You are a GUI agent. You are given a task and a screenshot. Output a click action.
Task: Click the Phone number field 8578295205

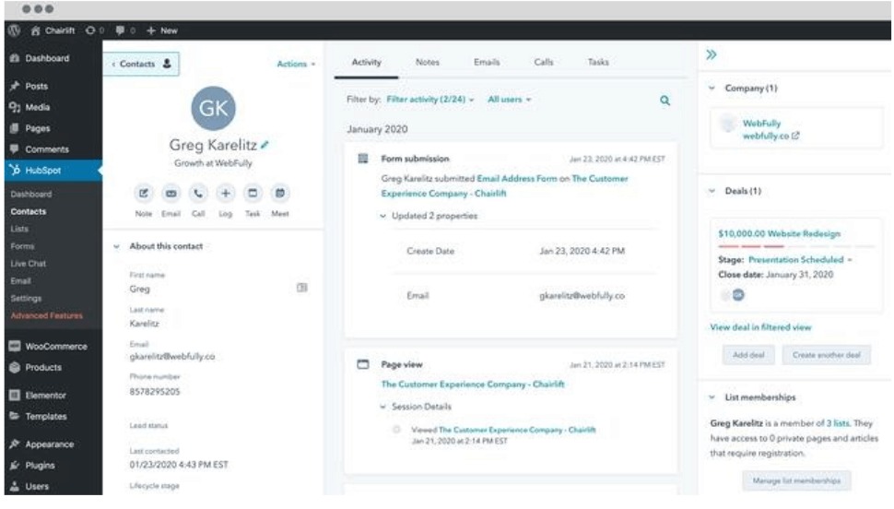tap(155, 392)
